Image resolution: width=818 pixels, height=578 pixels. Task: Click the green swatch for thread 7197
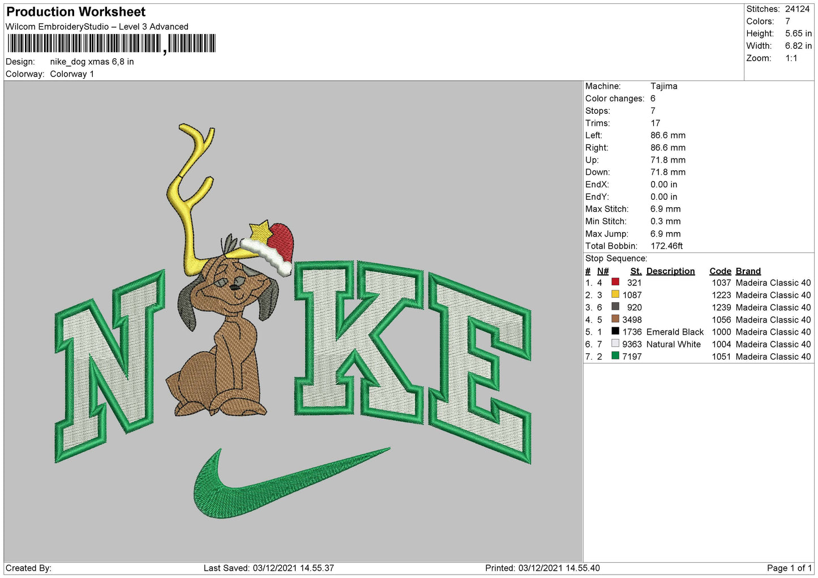click(615, 356)
